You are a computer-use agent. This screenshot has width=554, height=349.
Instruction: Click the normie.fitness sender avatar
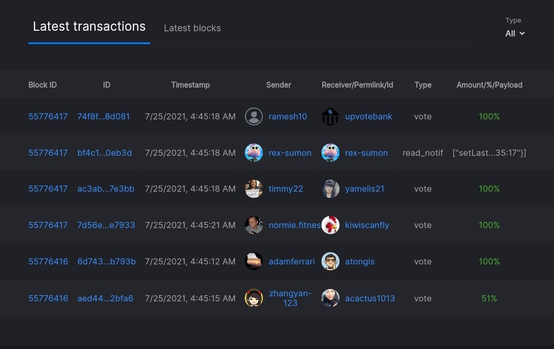coord(254,225)
